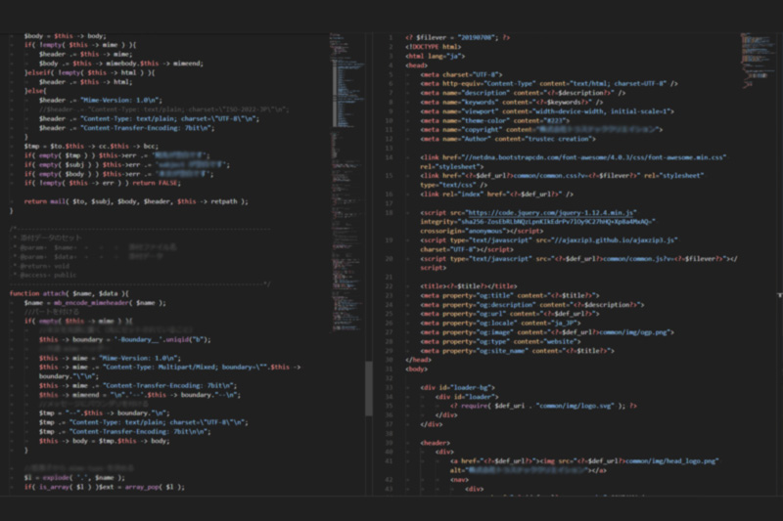Click the link rel="index" line
Screen dimensions: 783x521
click(x=496, y=195)
